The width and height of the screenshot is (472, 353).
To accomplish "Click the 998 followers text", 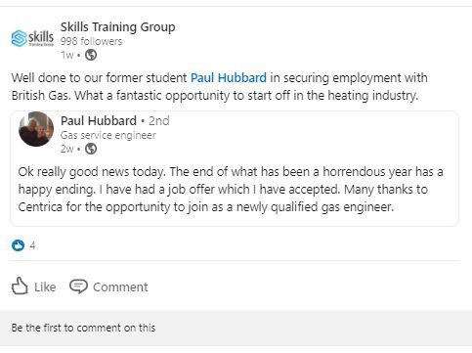I will [x=91, y=41].
